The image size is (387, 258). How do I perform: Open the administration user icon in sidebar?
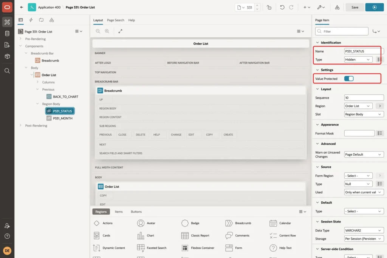point(7,226)
